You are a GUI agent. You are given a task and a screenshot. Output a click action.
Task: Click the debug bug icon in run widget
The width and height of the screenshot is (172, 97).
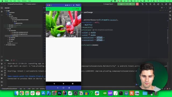tap(130, 4)
